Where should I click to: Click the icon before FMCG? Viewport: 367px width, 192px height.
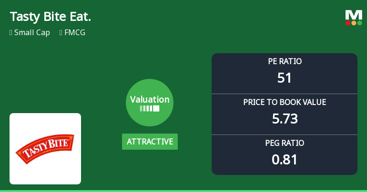click(x=61, y=33)
